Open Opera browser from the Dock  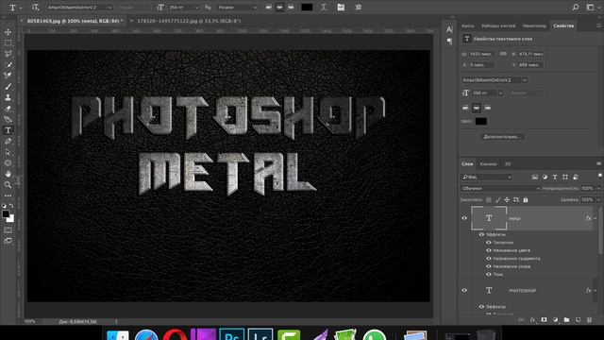pos(175,334)
